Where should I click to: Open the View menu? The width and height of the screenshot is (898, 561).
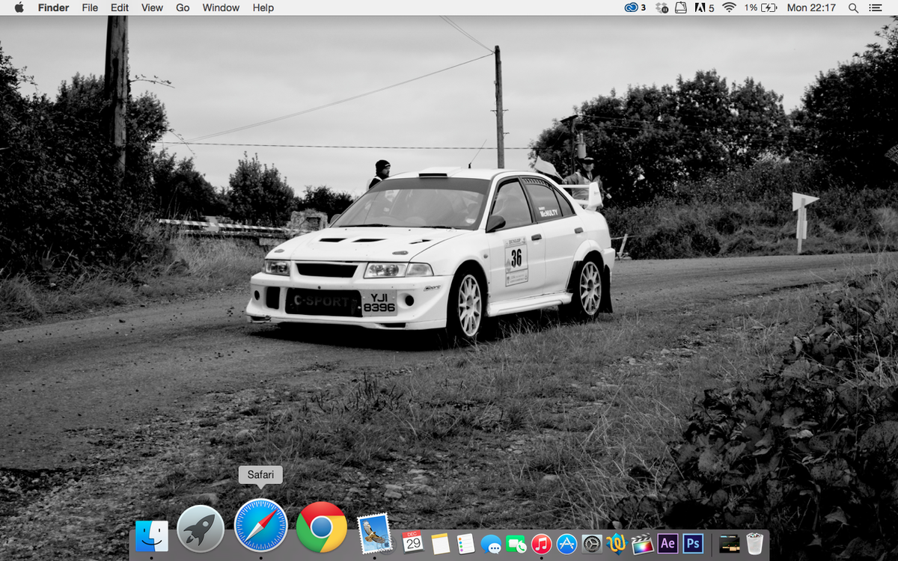(x=152, y=7)
